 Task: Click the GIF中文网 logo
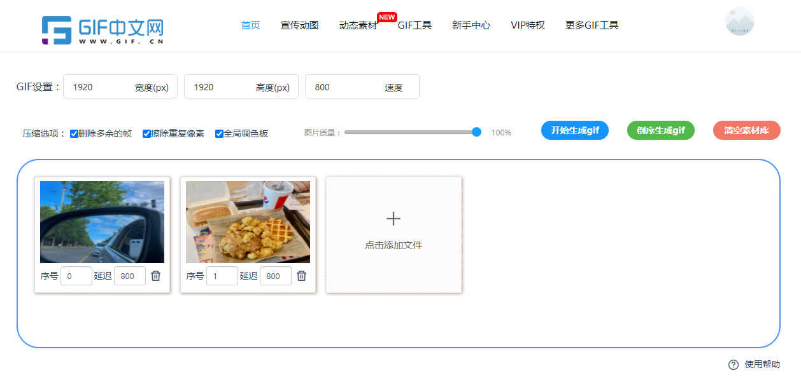coord(103,30)
